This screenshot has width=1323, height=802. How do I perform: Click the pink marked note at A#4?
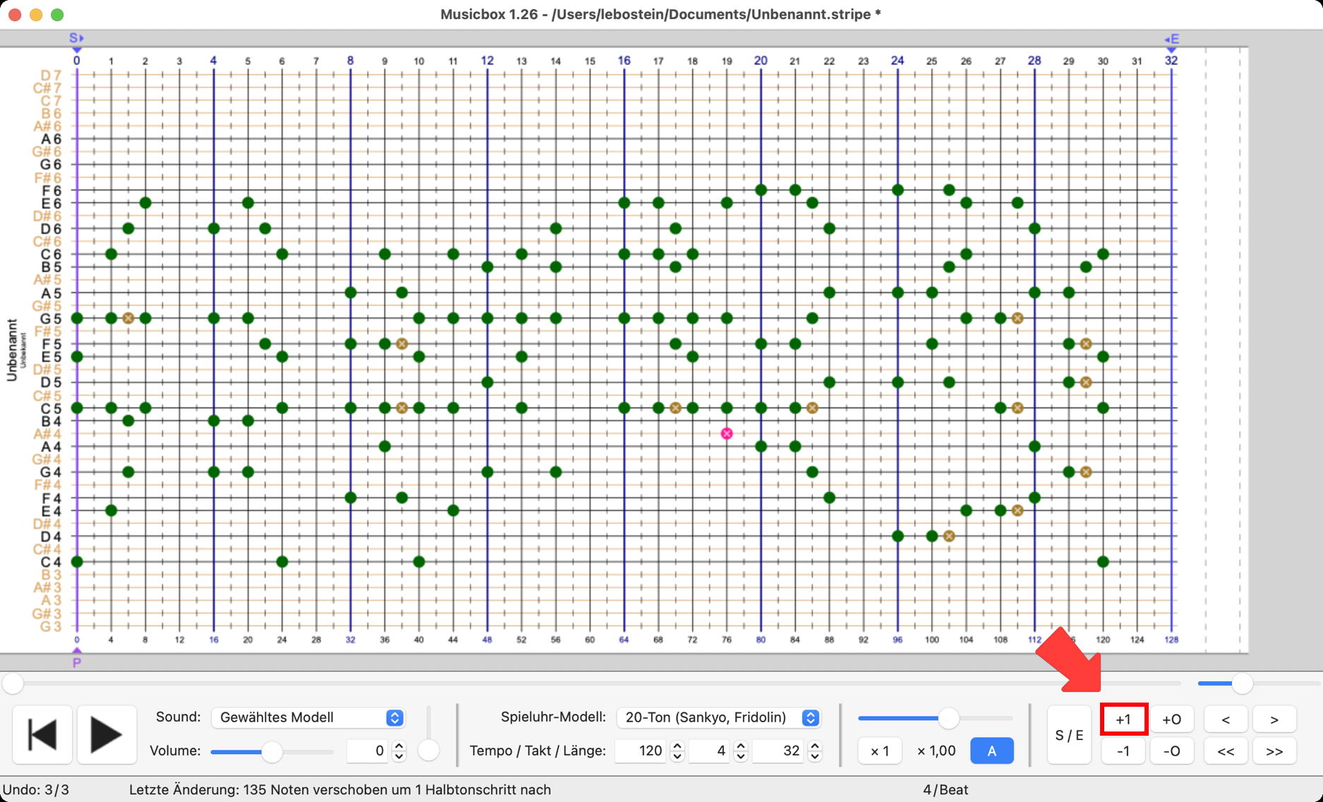coord(727,434)
